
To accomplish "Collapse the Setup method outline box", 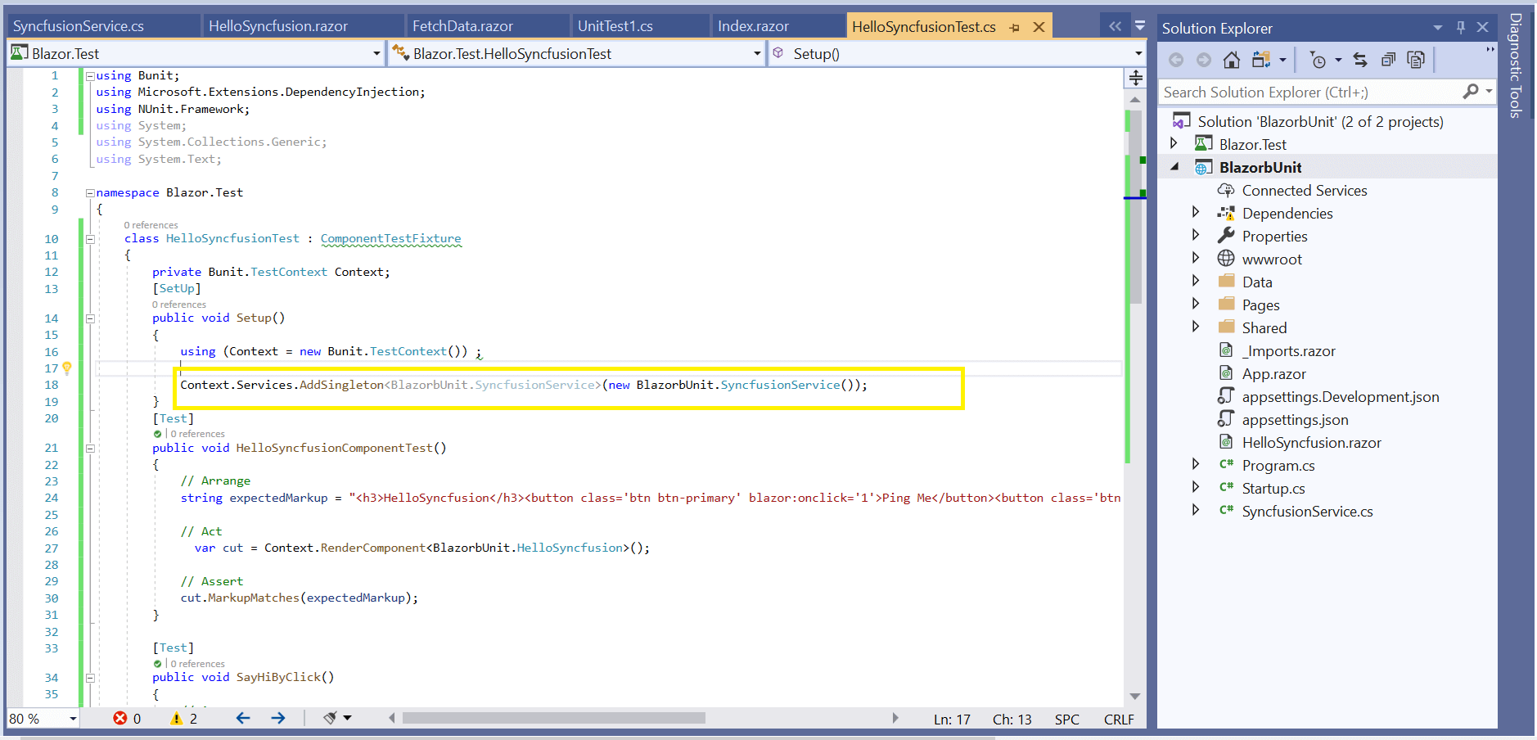I will coord(90,318).
